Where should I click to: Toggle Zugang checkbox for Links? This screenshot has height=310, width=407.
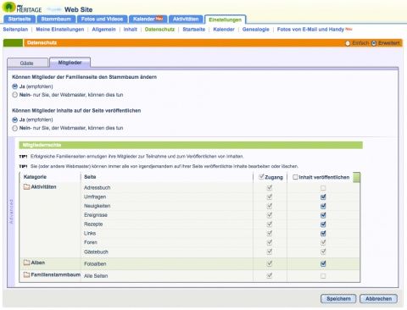pyautogui.click(x=270, y=233)
